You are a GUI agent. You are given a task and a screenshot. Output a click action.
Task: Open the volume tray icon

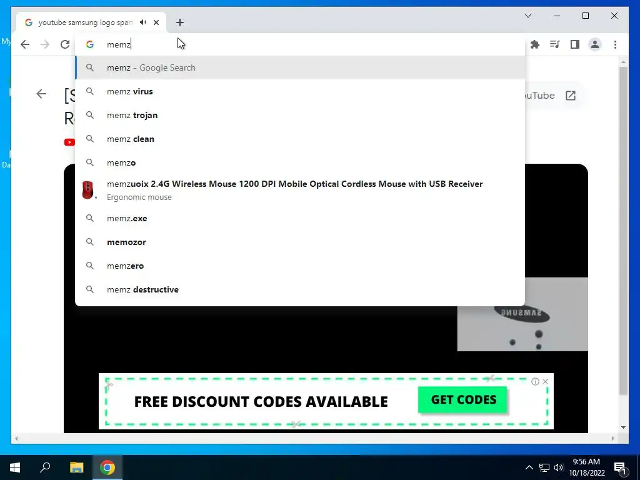point(559,467)
